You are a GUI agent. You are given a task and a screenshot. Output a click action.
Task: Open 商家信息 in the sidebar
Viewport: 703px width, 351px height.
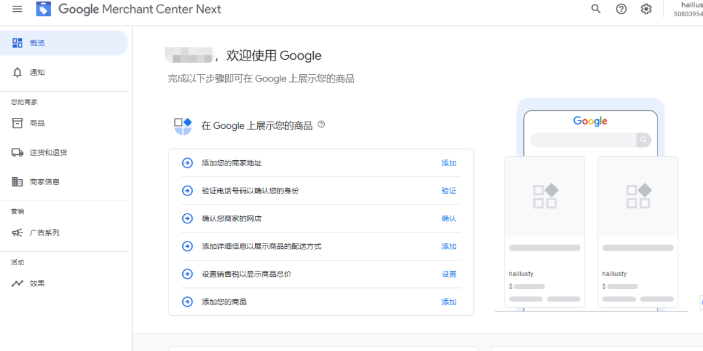(x=64, y=182)
